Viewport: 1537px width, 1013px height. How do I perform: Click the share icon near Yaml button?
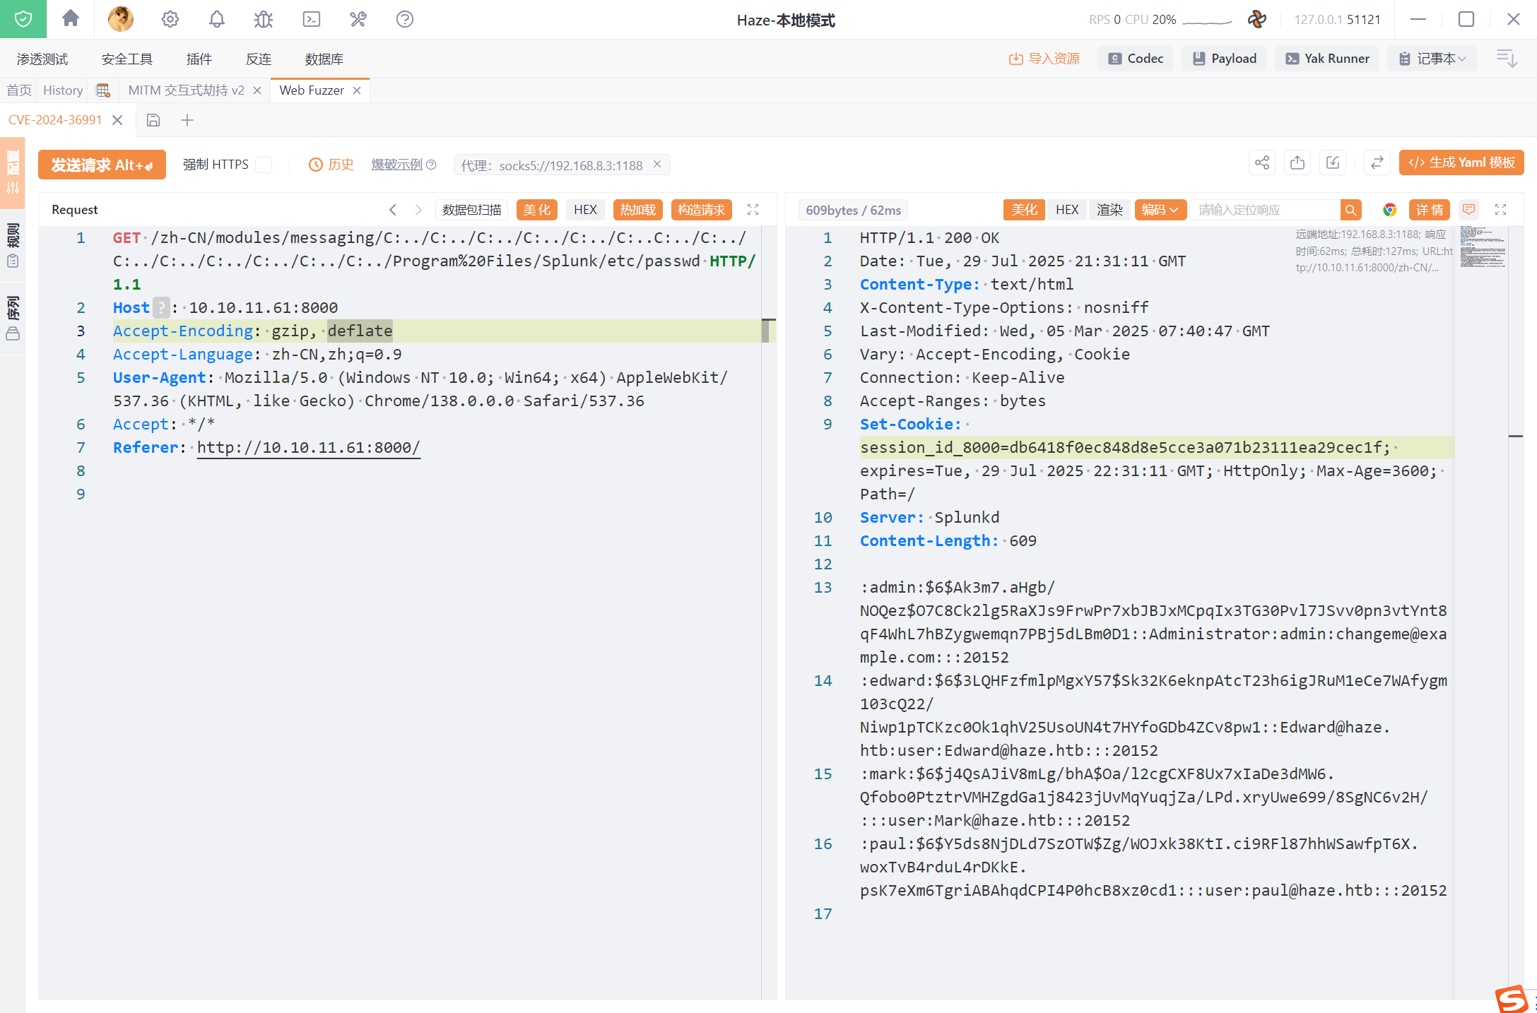click(1262, 163)
